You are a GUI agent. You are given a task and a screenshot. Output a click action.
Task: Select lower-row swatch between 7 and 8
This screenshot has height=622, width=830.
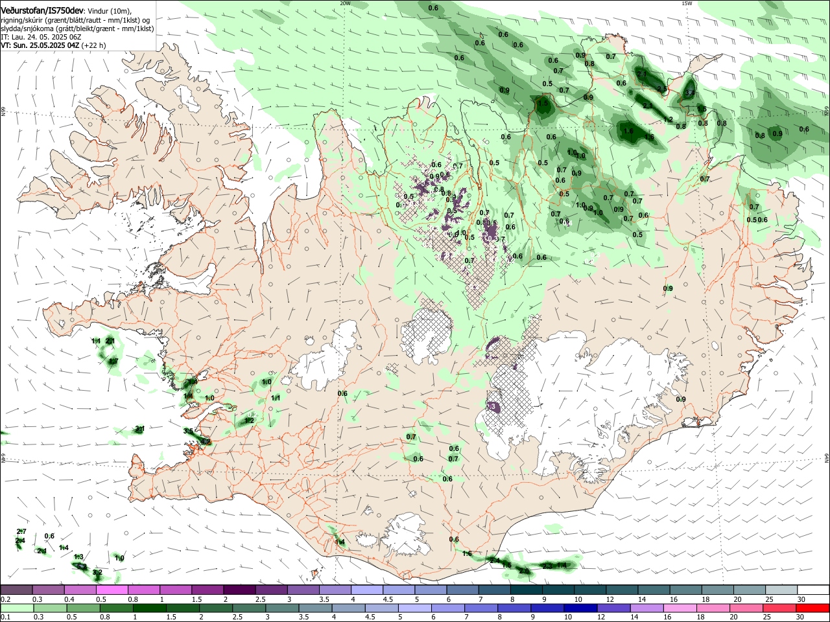tap(481, 608)
